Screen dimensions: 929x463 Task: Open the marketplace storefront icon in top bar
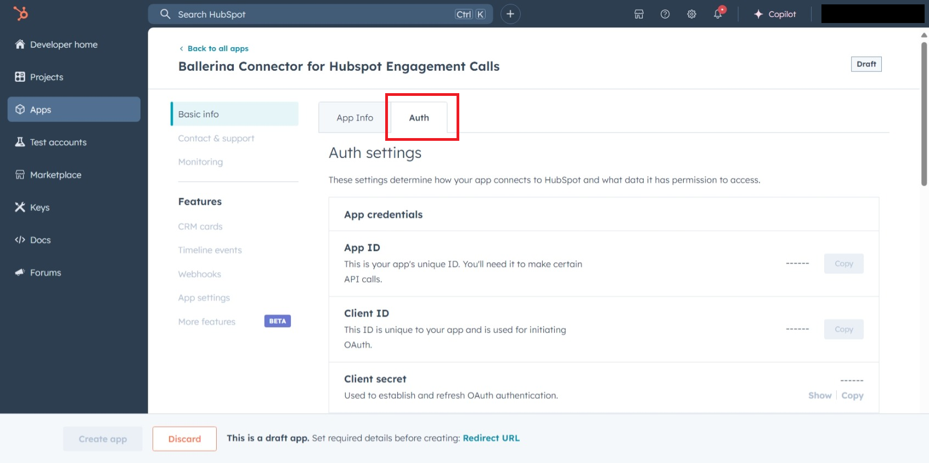(x=639, y=14)
